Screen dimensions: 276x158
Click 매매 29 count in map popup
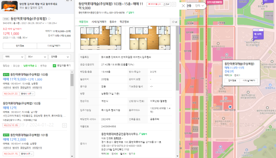[228, 75]
